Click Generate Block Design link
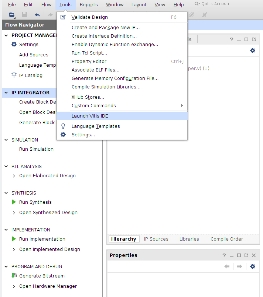This screenshot has width=263, height=297. (x=37, y=123)
